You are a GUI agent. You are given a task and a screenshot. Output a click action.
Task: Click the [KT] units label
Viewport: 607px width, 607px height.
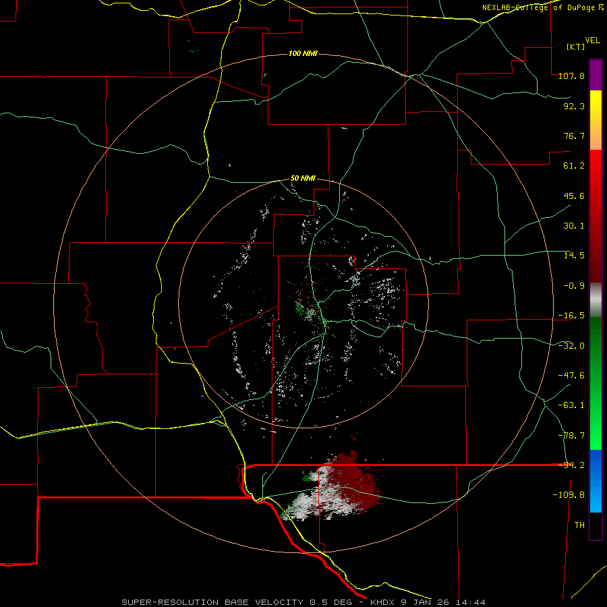[x=576, y=47]
